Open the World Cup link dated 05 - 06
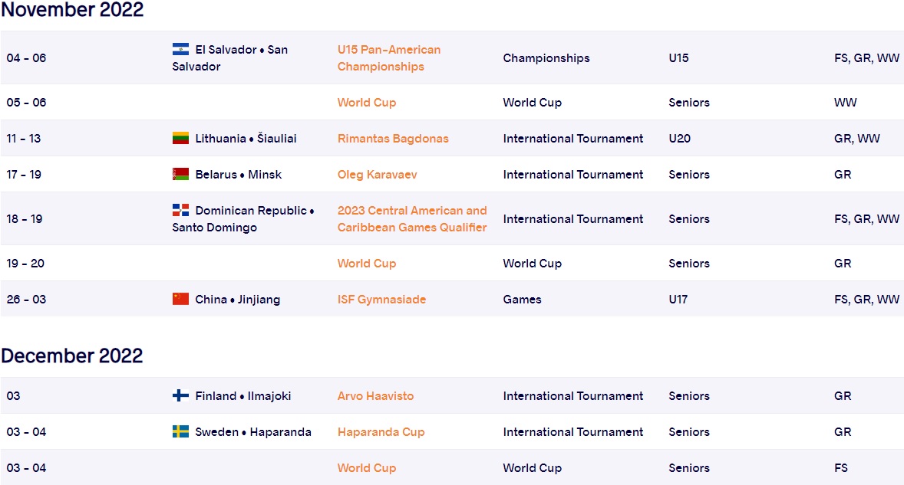The width and height of the screenshot is (904, 485). (x=367, y=103)
